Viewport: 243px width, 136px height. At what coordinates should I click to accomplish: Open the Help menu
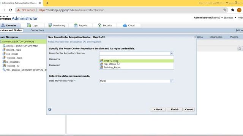(240, 18)
